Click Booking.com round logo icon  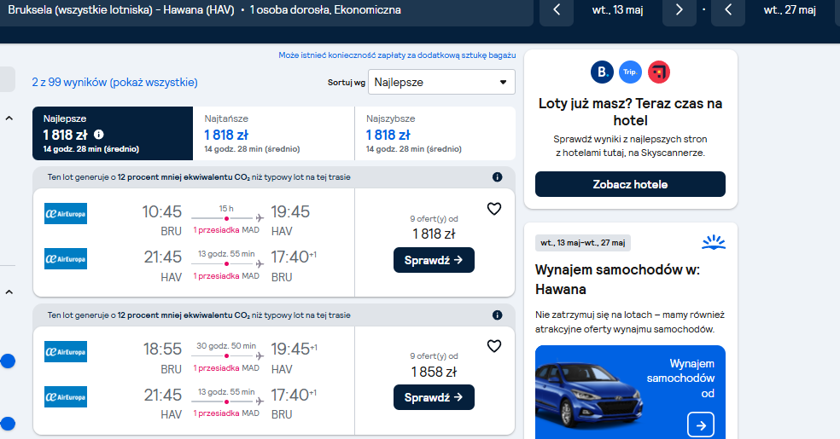[602, 72]
